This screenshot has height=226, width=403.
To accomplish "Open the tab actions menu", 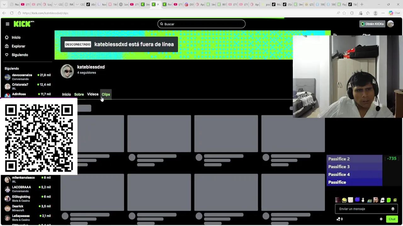I will pyautogui.click(x=4, y=4).
